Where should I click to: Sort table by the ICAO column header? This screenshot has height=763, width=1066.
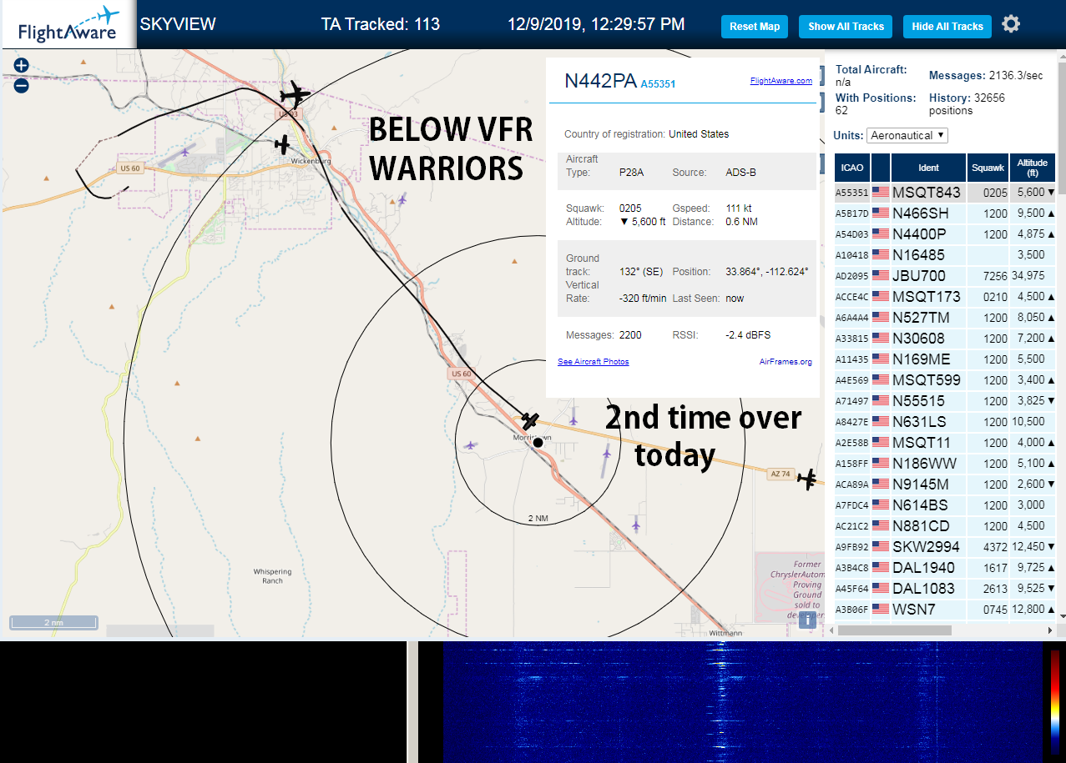(x=852, y=168)
